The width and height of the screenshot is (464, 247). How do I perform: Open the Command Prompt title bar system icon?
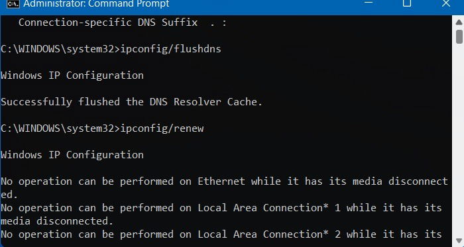(13, 3)
